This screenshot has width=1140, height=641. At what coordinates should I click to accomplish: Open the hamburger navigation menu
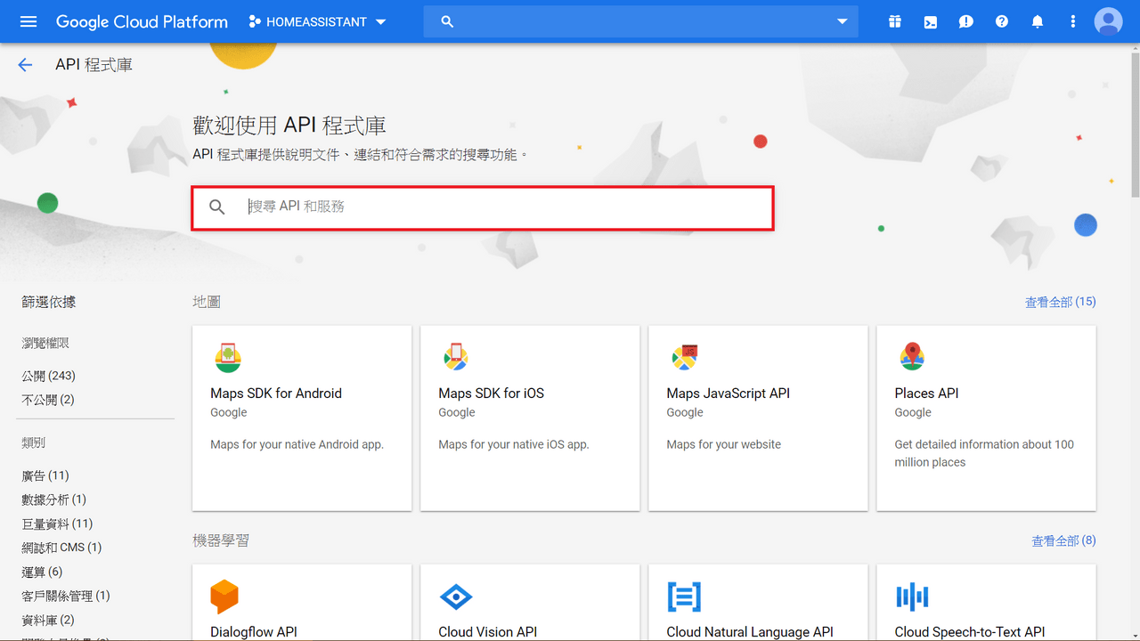point(28,21)
